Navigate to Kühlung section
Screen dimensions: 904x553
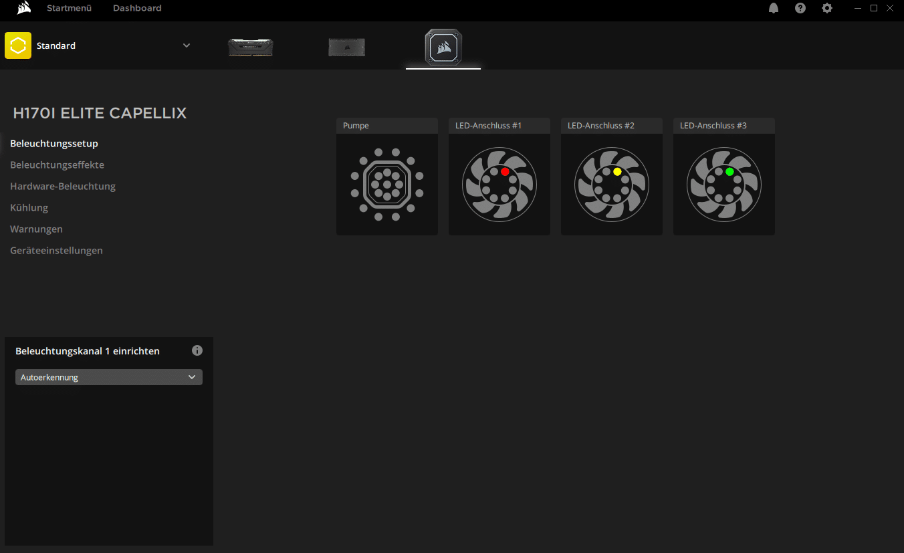point(29,207)
